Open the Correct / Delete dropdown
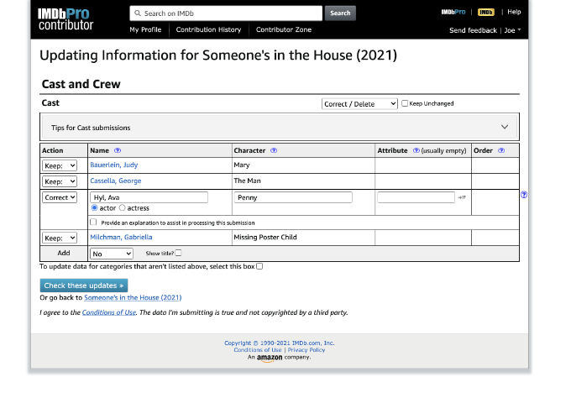The width and height of the screenshot is (571, 398). coord(359,104)
